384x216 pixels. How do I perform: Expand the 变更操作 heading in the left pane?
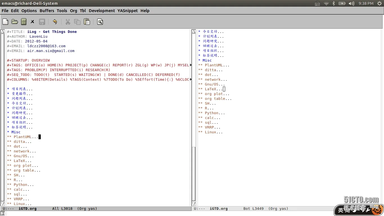[x=20, y=94]
